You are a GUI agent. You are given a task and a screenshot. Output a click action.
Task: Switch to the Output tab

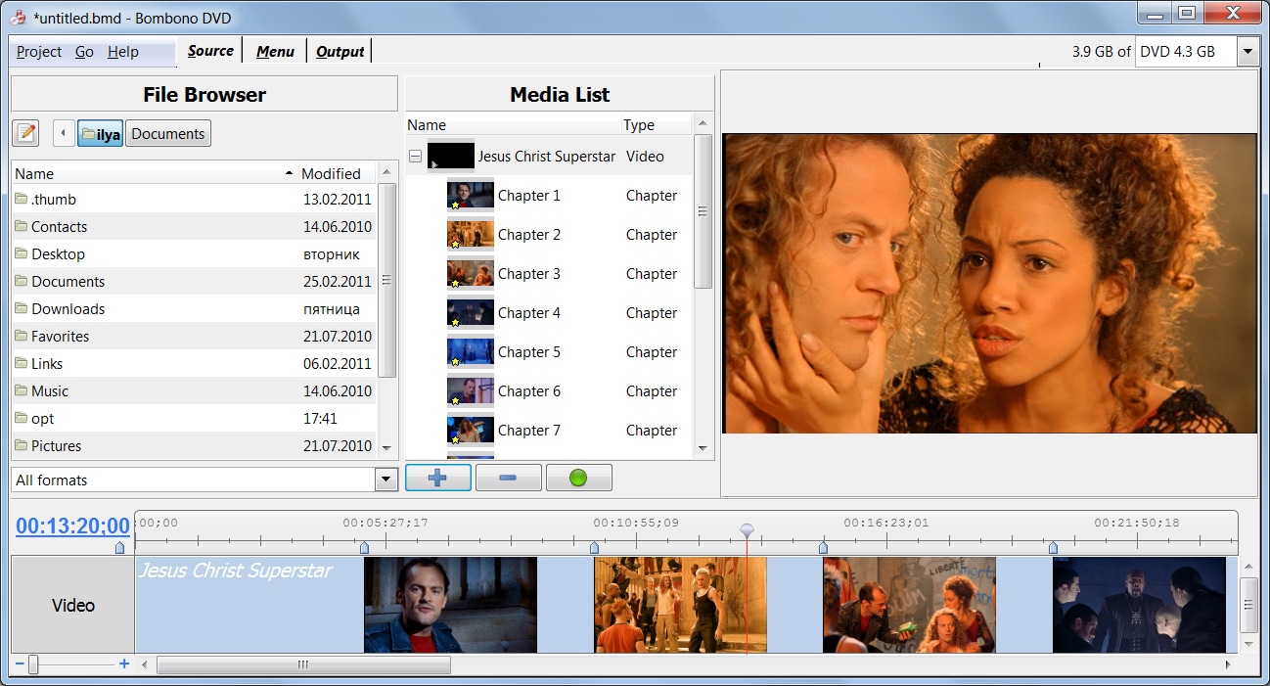340,51
